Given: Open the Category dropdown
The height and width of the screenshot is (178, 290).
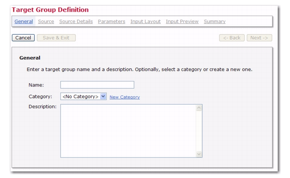Looking at the screenshot, I should click(x=84, y=97).
